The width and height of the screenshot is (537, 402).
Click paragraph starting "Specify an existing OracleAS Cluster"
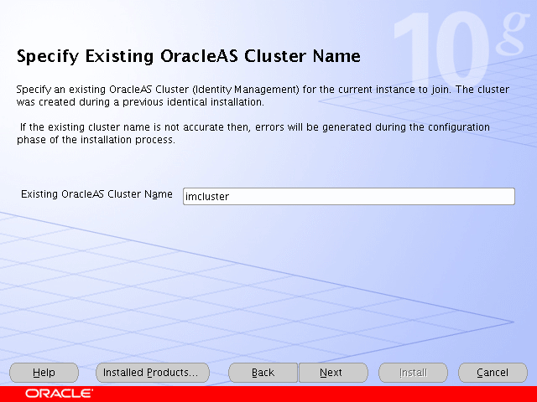pyautogui.click(x=263, y=95)
